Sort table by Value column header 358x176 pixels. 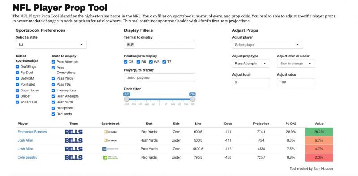(x=319, y=124)
